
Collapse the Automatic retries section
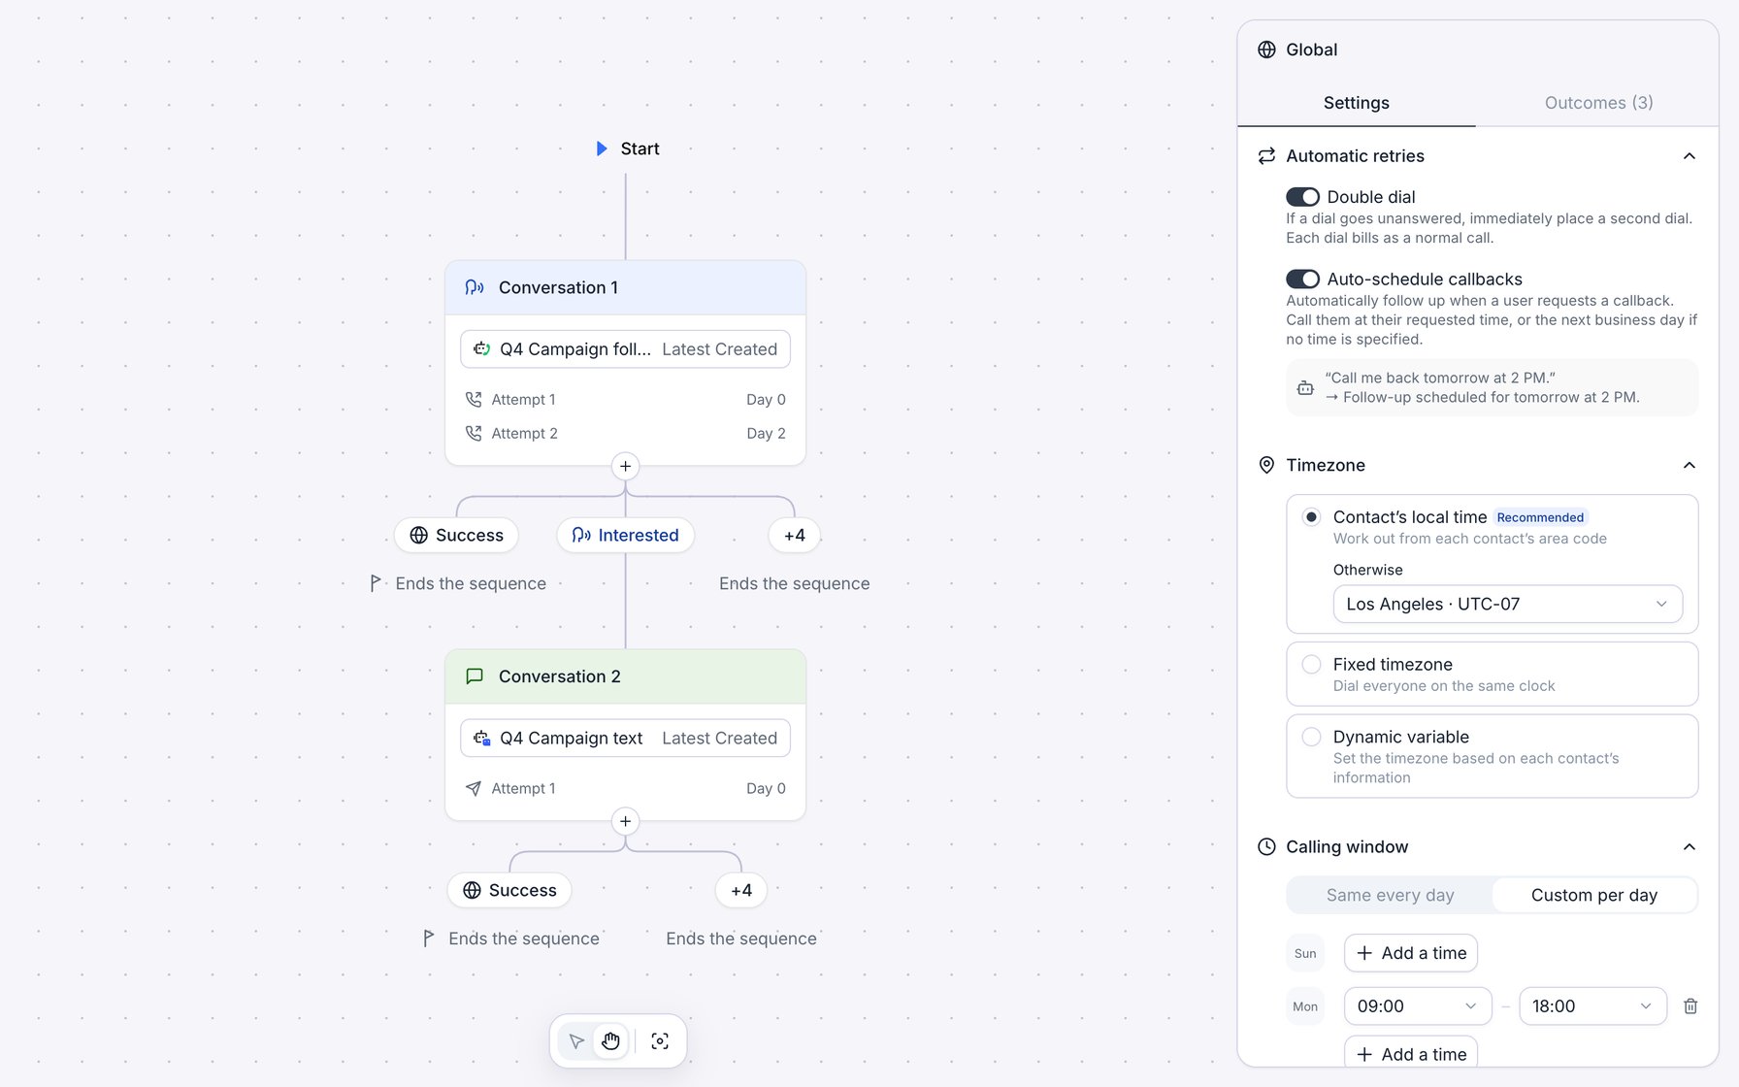(x=1689, y=156)
